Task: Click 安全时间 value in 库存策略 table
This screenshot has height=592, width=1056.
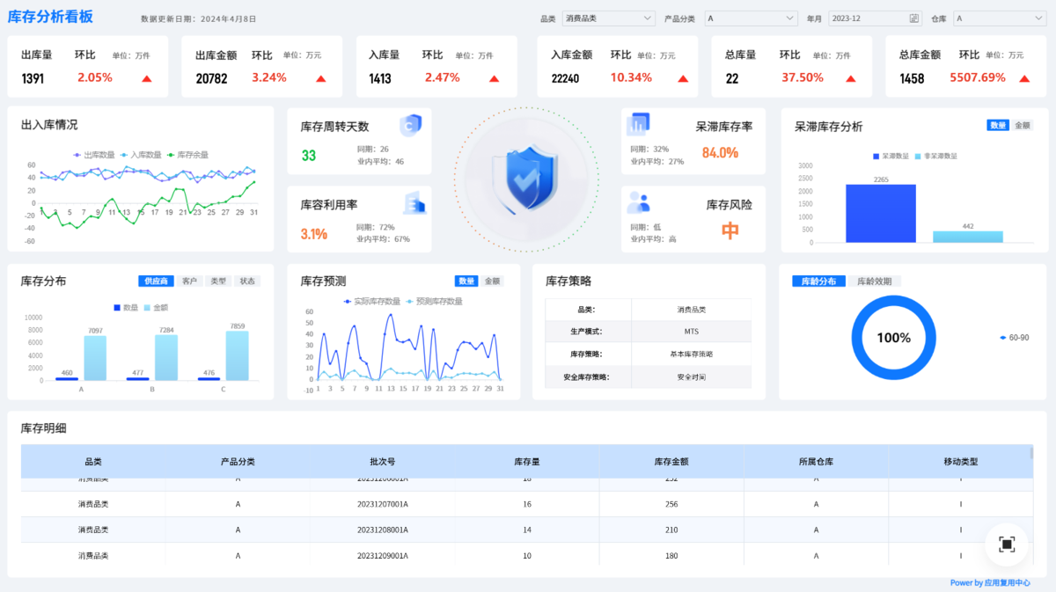Action: click(x=691, y=376)
